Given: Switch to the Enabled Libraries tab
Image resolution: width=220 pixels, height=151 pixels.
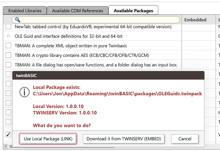Looking at the screenshot, I should [x=25, y=11].
